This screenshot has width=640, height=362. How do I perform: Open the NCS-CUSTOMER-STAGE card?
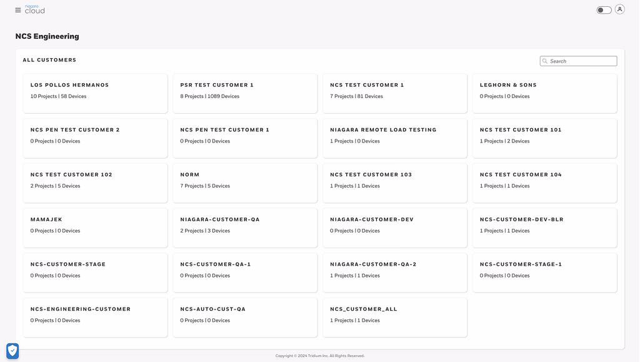[x=95, y=273]
